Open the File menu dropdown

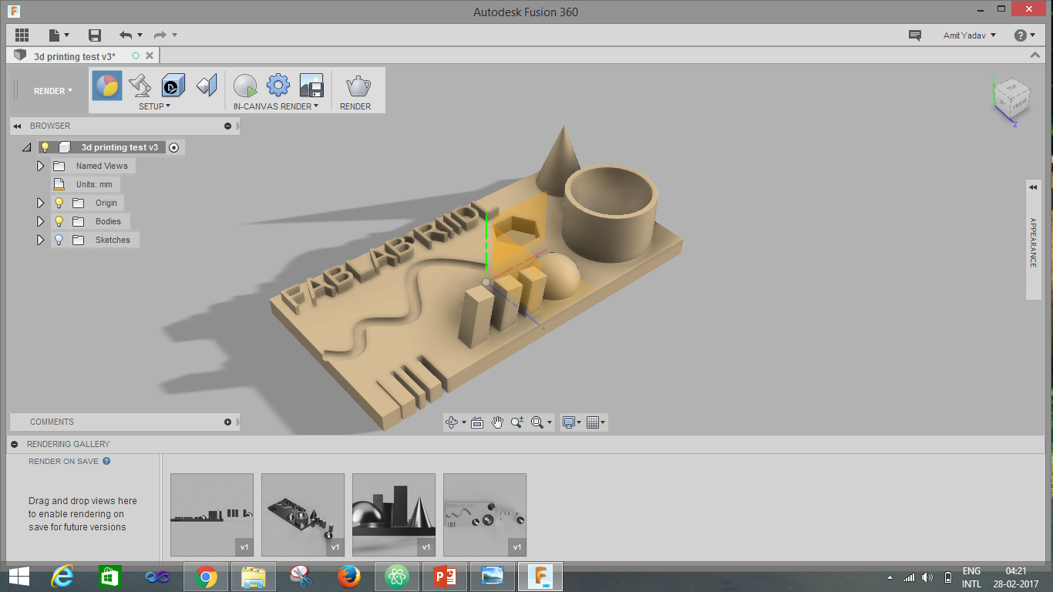click(59, 35)
